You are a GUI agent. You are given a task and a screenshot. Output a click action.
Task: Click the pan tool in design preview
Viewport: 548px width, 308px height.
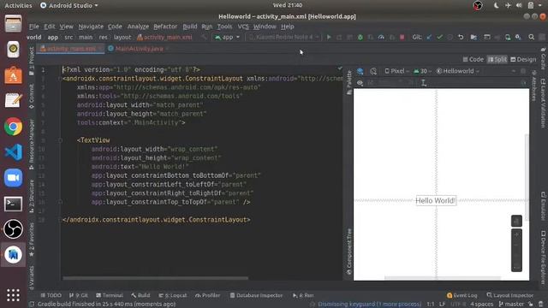click(x=516, y=221)
